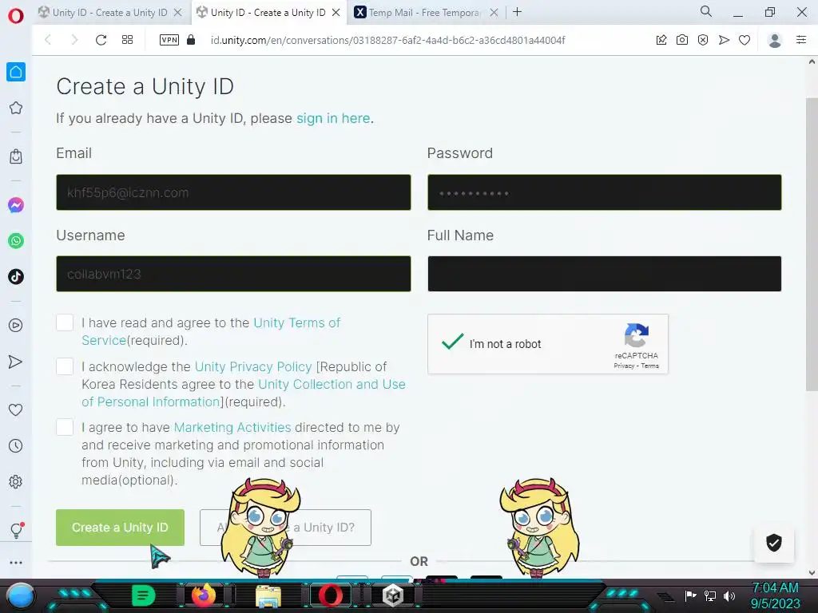Go forward to next page
The height and width of the screenshot is (613, 818).
coord(74,40)
